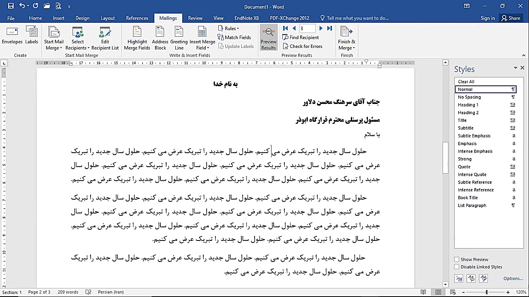Click Highlight Merge Fields
529x297 pixels.
[137, 37]
